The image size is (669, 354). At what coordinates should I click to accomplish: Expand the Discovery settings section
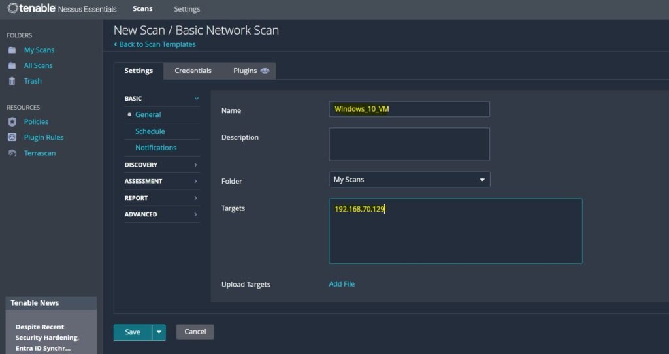tap(162, 165)
